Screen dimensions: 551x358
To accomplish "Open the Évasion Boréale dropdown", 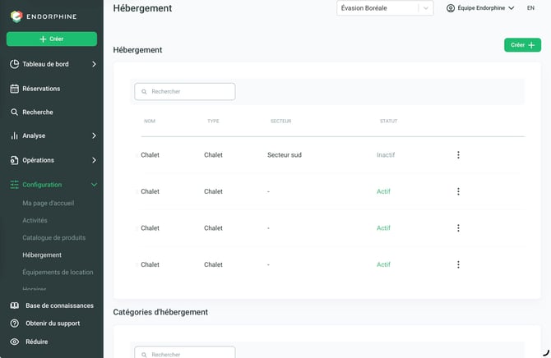I will point(385,8).
